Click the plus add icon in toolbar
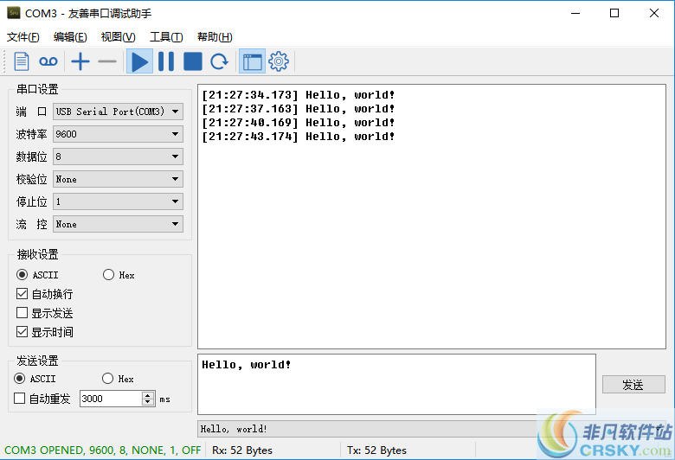The image size is (675, 460). (80, 61)
